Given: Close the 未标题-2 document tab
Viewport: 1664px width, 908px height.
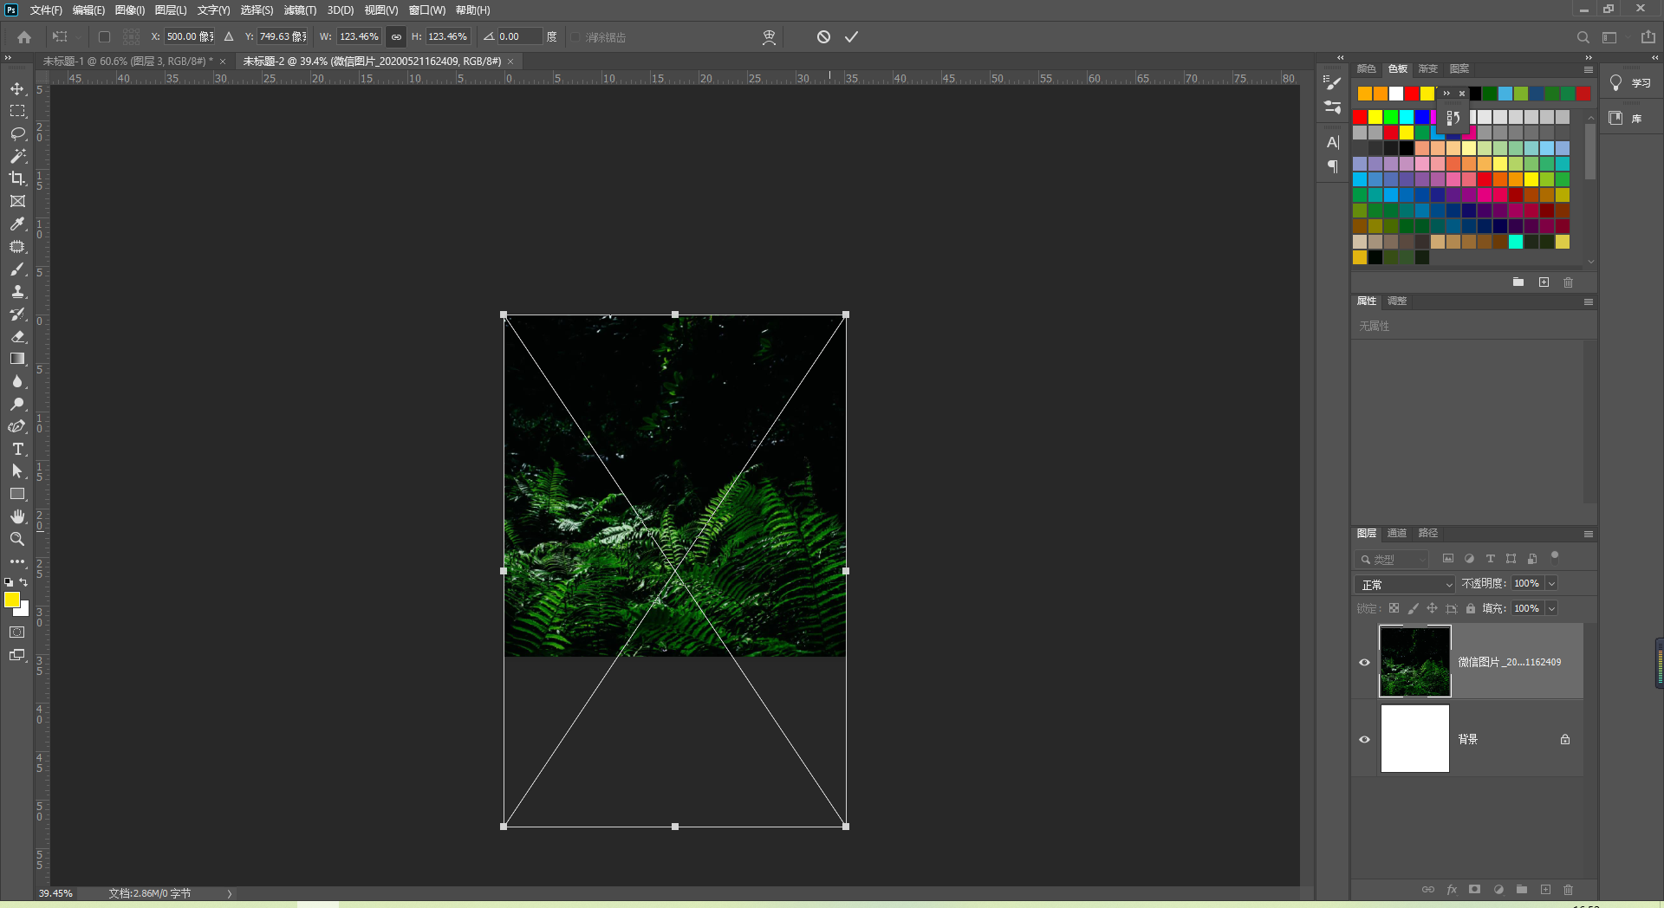Looking at the screenshot, I should (x=510, y=62).
